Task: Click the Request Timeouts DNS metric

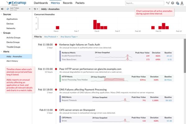Action: pos(69,100)
